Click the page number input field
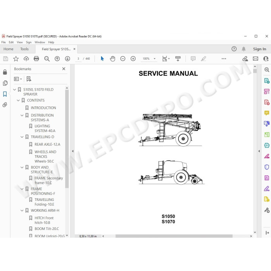The width and height of the screenshot is (271, 271). click(78, 59)
